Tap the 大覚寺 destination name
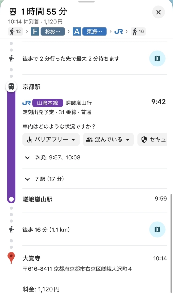This screenshot has height=299, width=173. [29, 258]
